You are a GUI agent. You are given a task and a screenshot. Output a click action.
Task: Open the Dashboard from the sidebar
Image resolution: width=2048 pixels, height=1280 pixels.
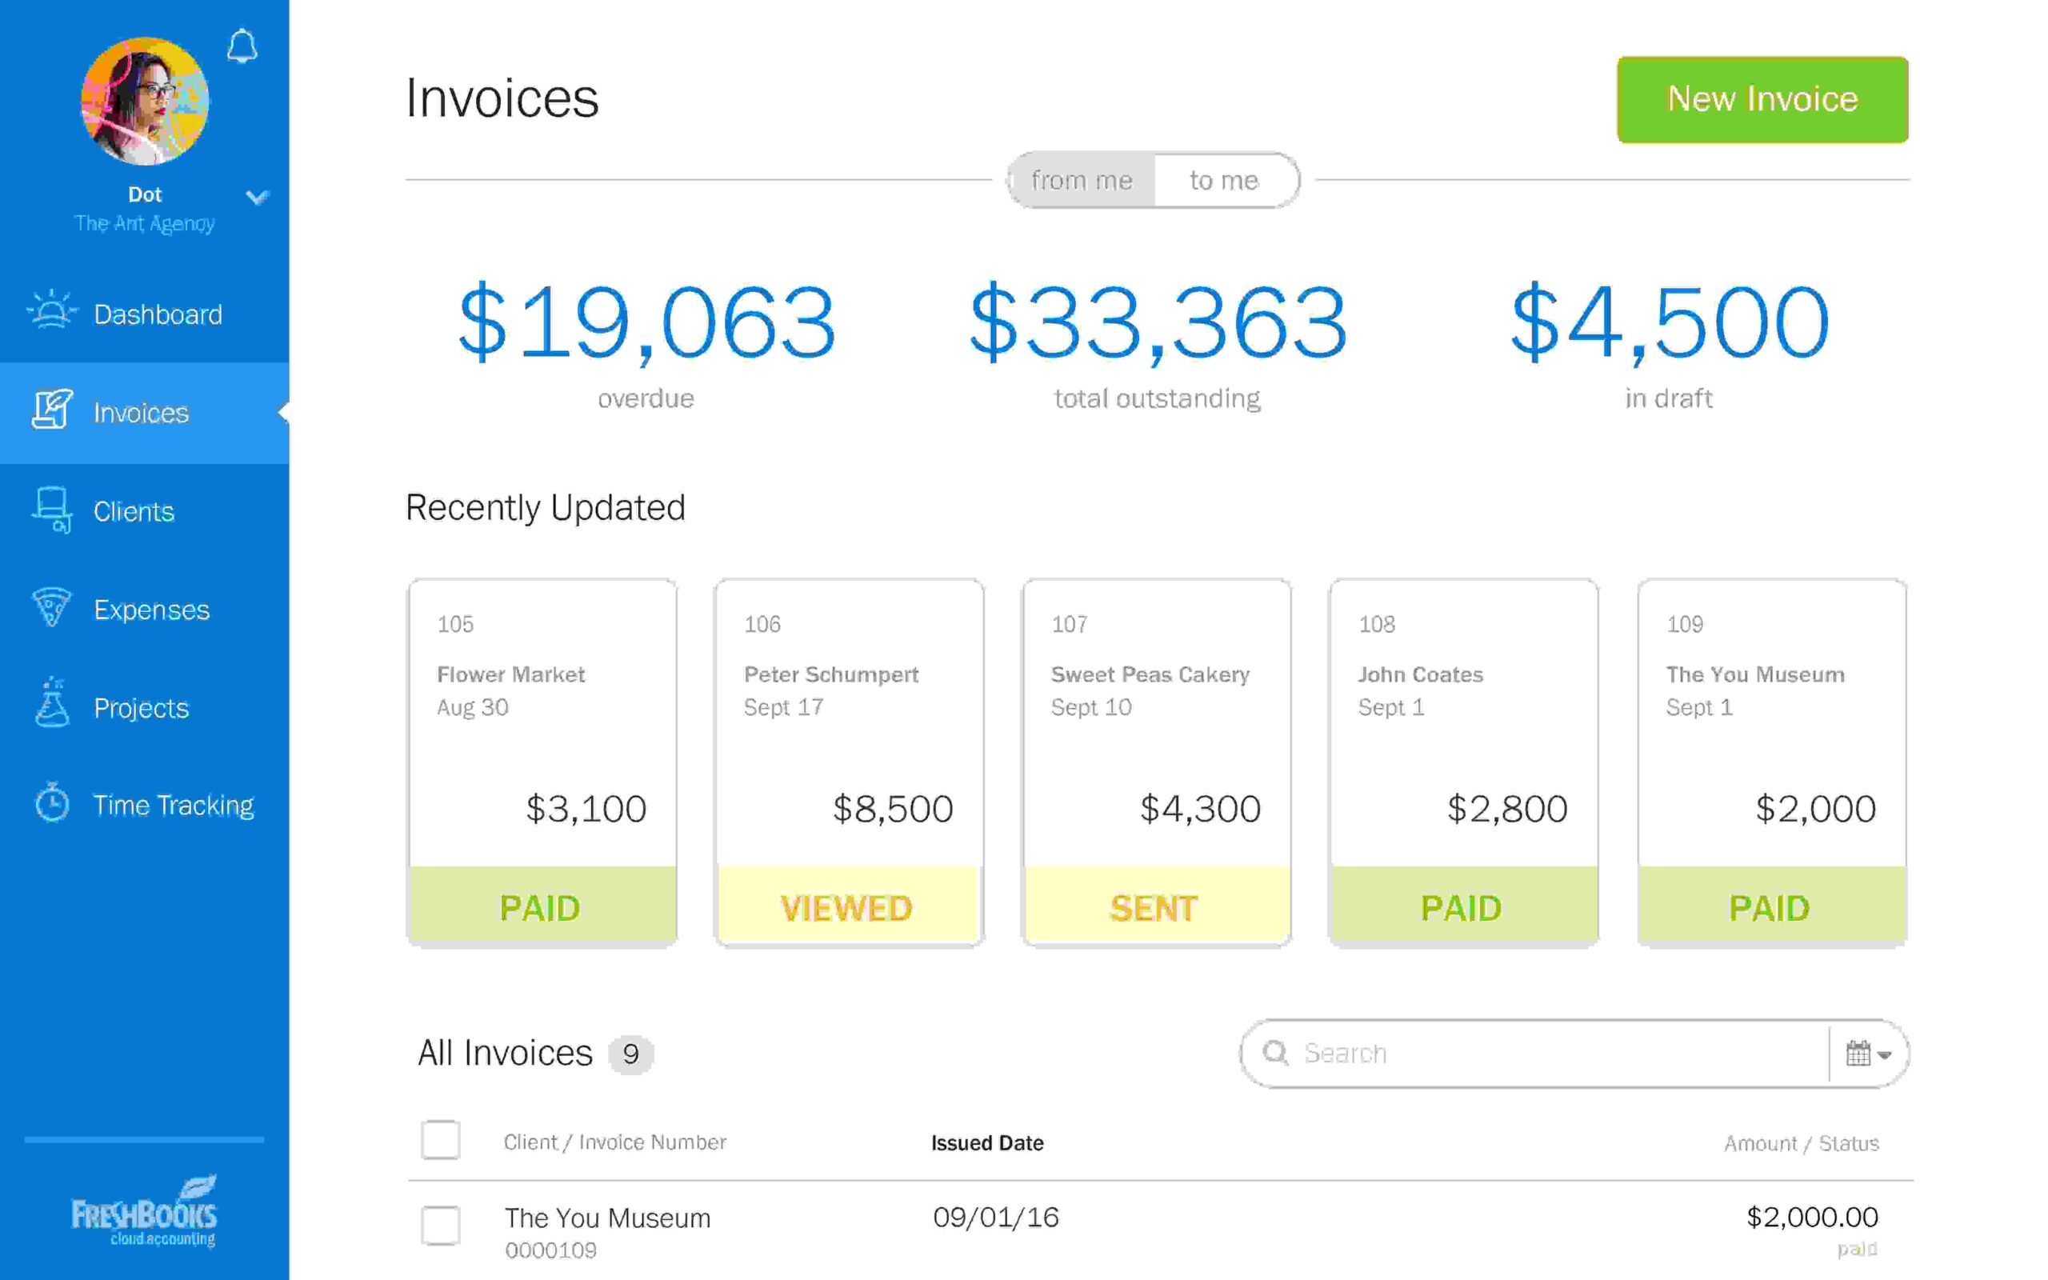[158, 314]
